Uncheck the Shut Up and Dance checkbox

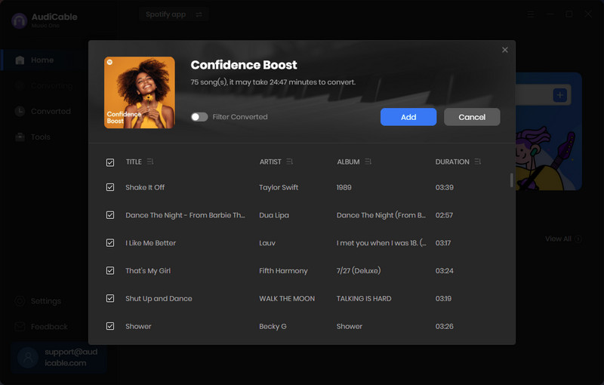click(110, 298)
